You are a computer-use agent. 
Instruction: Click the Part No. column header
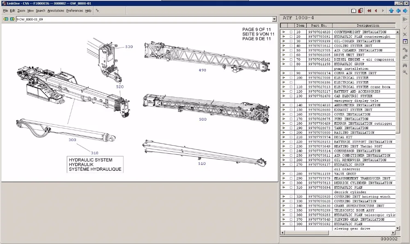click(319, 25)
